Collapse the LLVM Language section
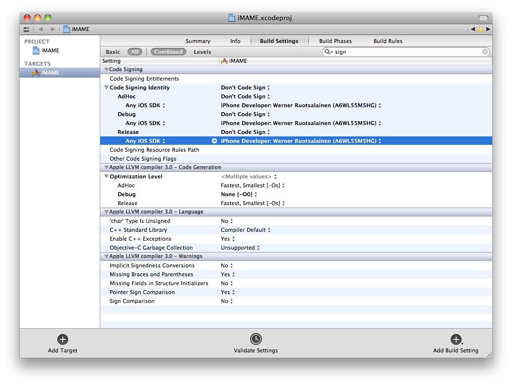Image resolution: width=512 pixels, height=385 pixels. point(106,212)
